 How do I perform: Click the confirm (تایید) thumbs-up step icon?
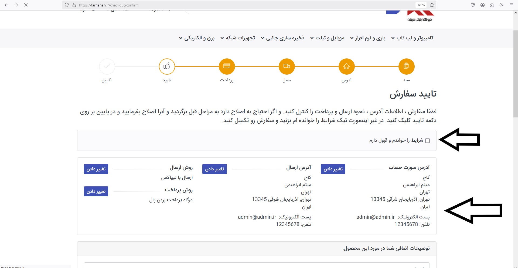coord(167,66)
